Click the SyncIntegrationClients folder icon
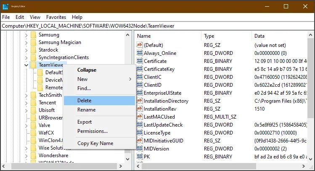This screenshot has height=171, width=315. coord(33,57)
